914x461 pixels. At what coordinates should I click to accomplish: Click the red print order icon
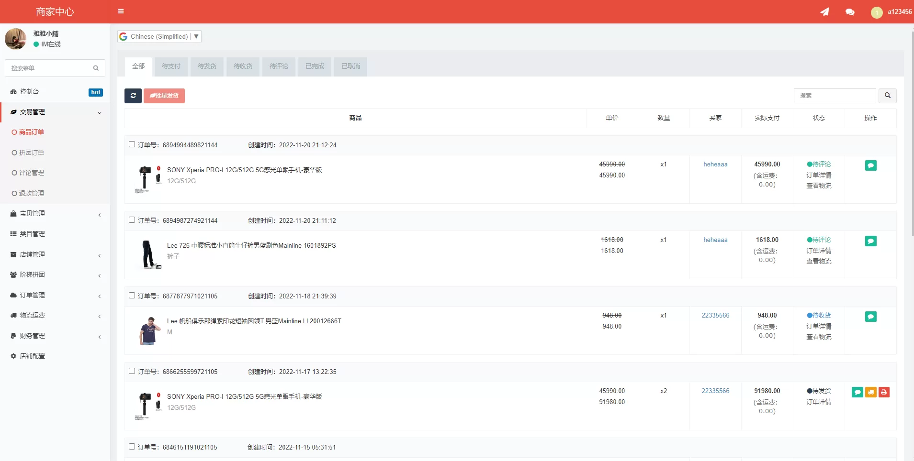884,392
